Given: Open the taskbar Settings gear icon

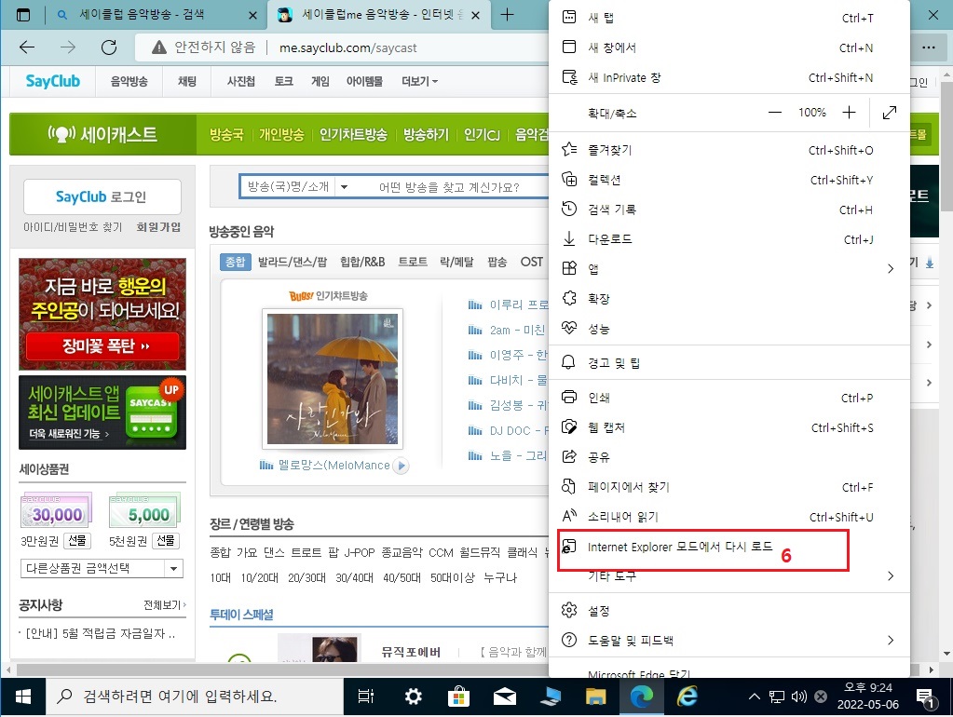Looking at the screenshot, I should 414,697.
